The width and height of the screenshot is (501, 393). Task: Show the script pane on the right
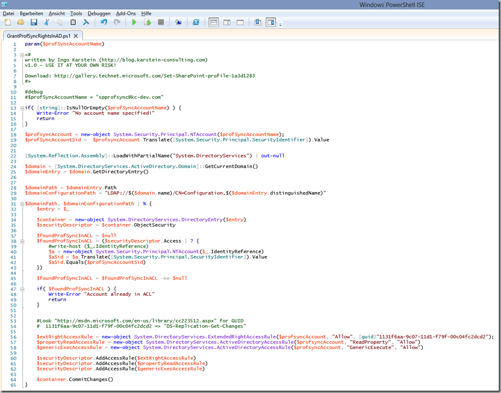point(227,22)
